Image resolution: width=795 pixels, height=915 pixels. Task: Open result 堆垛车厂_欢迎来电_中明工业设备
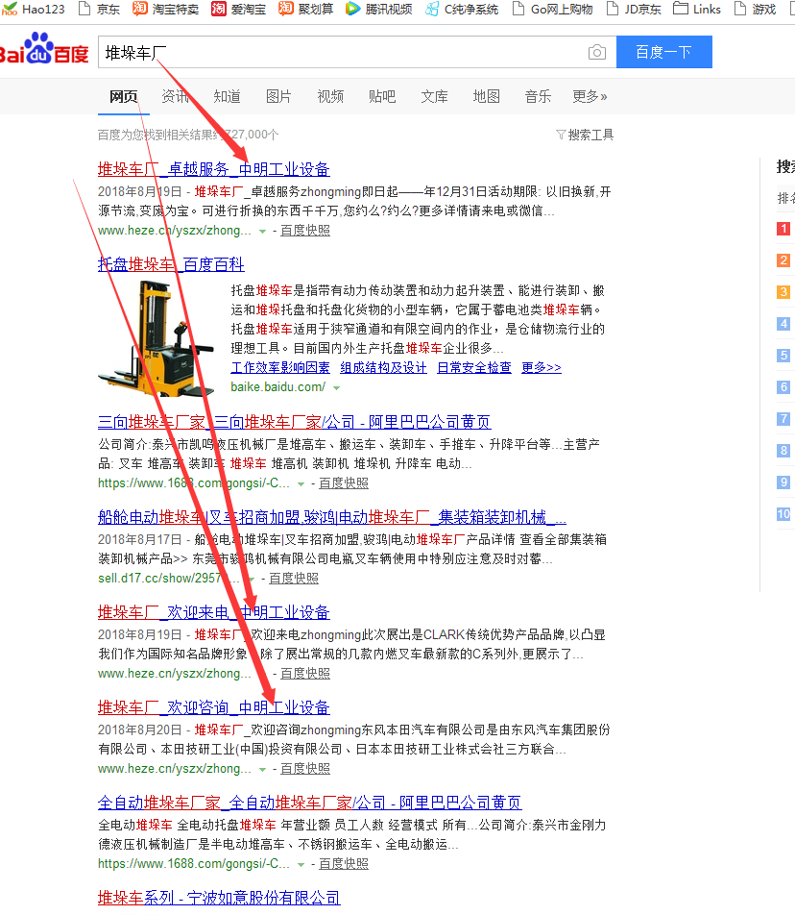(x=214, y=612)
